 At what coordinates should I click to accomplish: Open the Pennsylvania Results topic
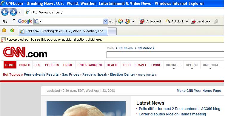(x=41, y=74)
